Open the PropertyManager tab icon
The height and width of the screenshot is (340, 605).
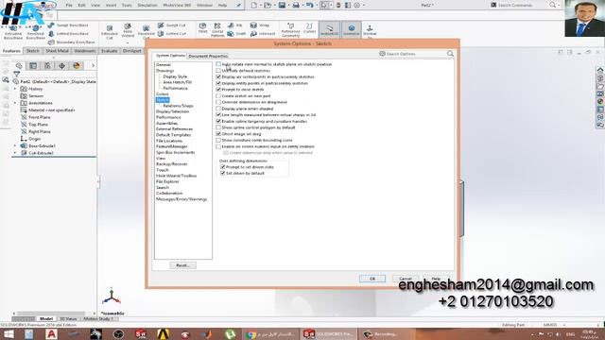(x=33, y=66)
